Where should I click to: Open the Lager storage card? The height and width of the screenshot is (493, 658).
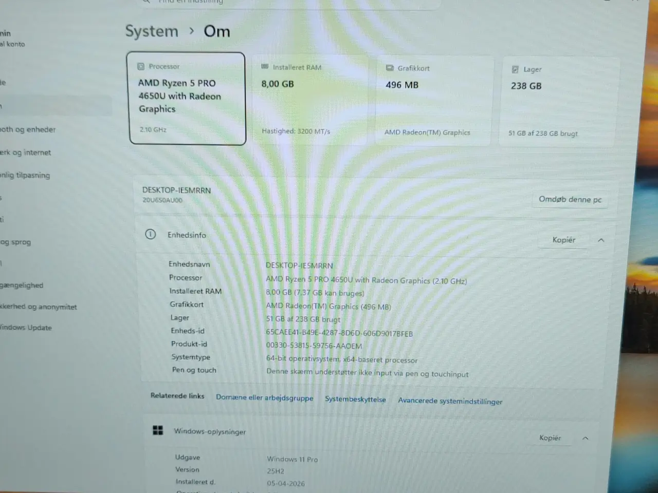[559, 101]
